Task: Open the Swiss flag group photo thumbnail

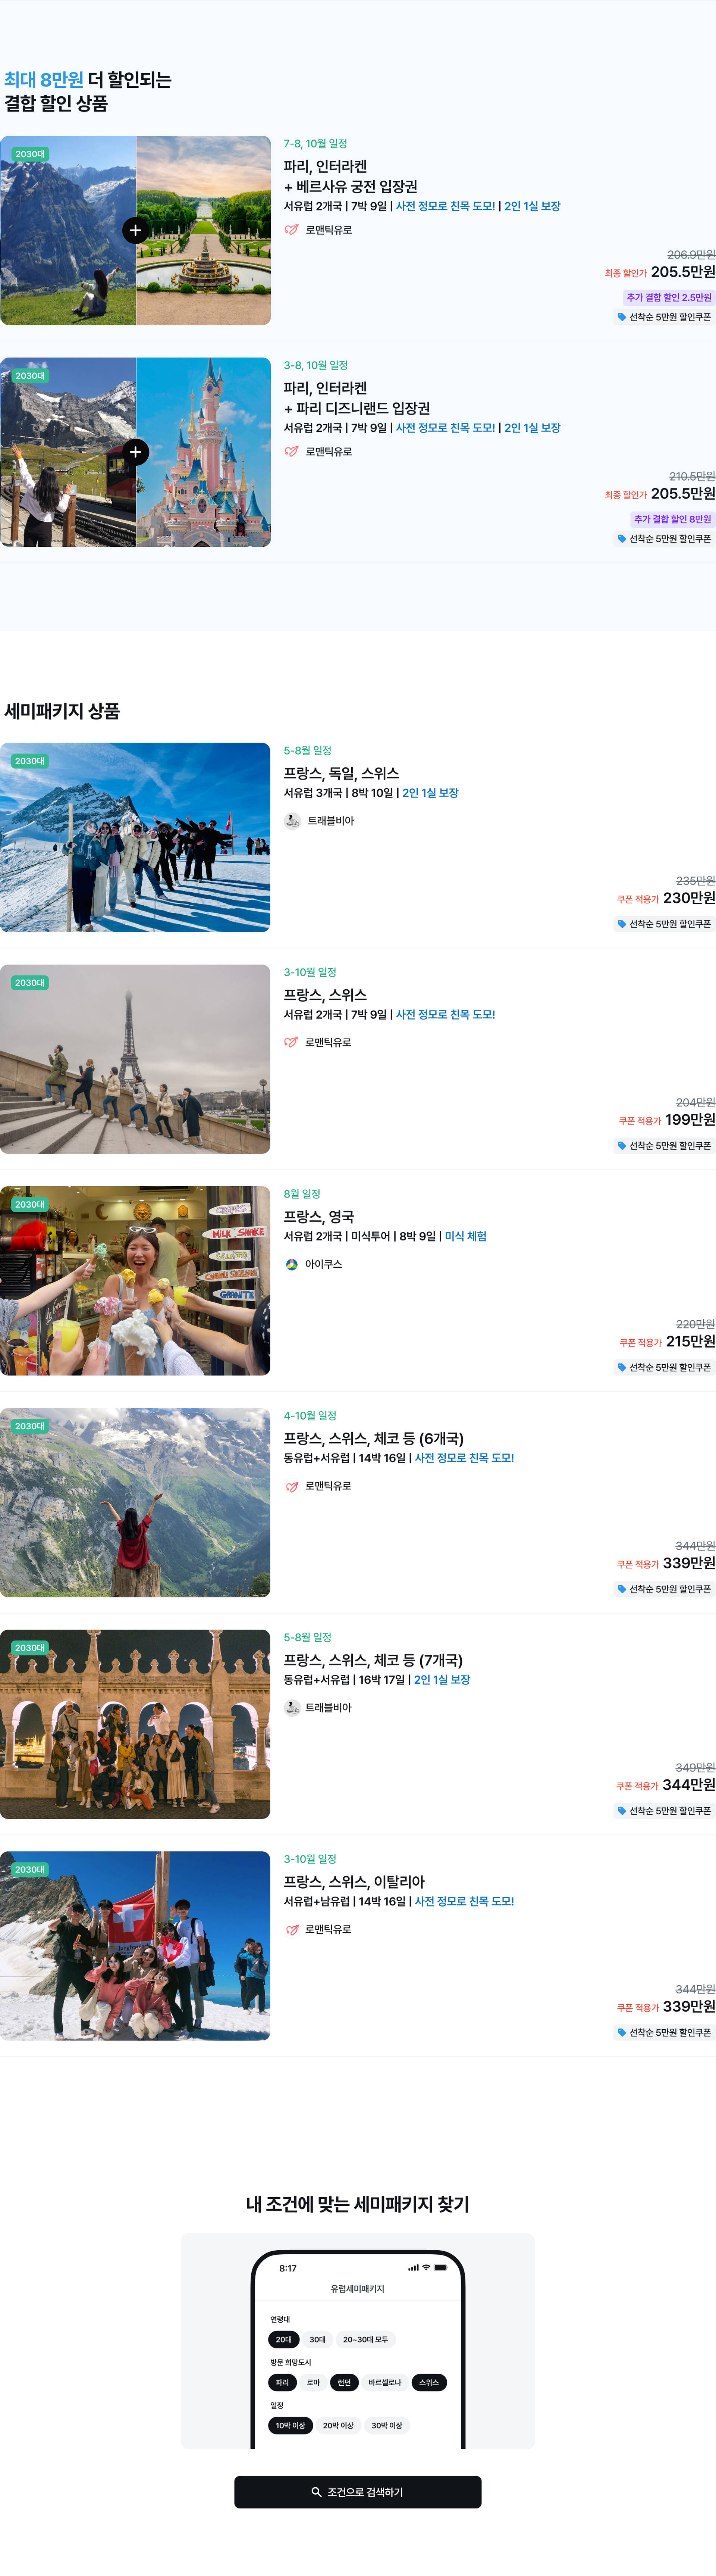Action: [x=135, y=1946]
